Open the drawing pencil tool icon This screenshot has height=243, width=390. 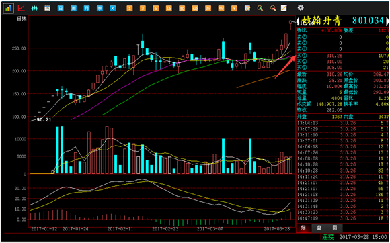coord(284,8)
